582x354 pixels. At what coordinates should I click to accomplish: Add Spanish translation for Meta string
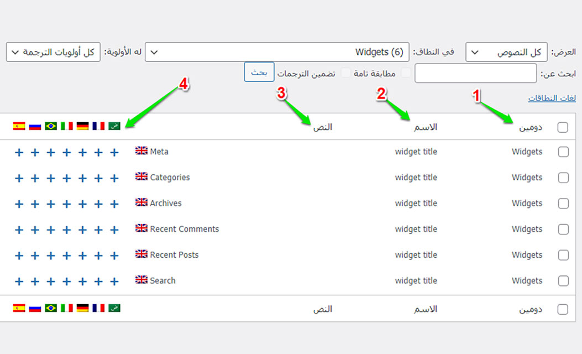point(19,152)
